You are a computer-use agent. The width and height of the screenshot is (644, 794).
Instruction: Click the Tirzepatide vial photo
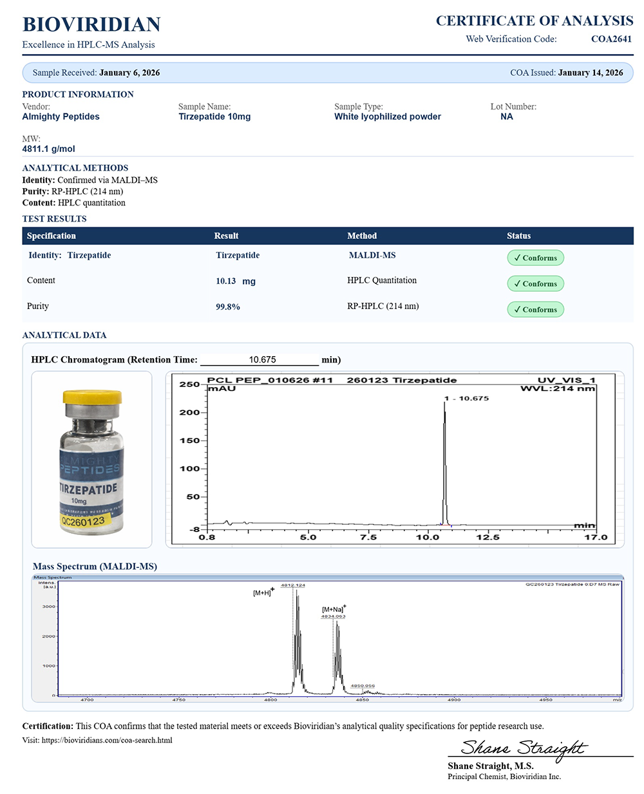point(91,460)
